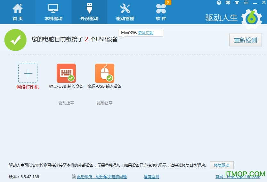Screen dimensions: 267x182
Task: Click the 鼠标-USB 输入设备 label
Action: point(104,86)
